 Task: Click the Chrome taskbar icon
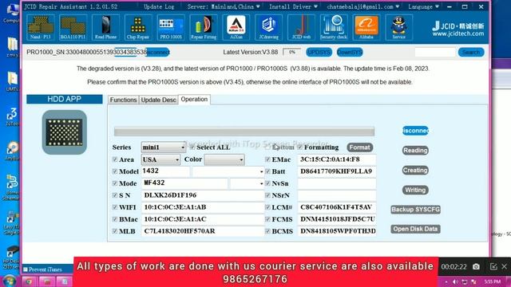click(x=29, y=281)
